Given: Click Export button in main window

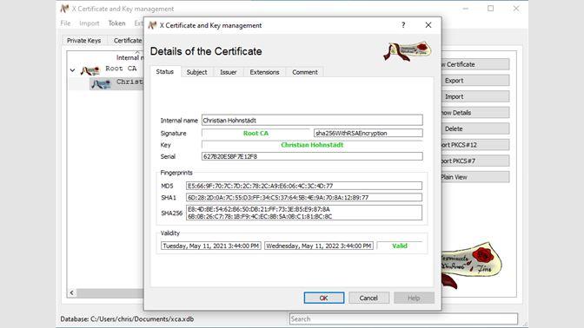Looking at the screenshot, I should [475, 81].
